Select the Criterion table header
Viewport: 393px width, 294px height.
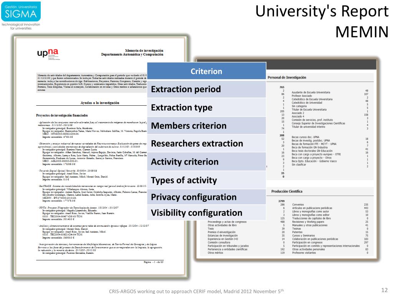coord(206,71)
